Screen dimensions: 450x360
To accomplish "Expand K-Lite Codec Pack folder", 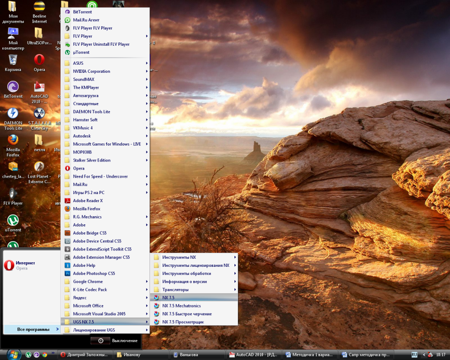I will coord(105,289).
